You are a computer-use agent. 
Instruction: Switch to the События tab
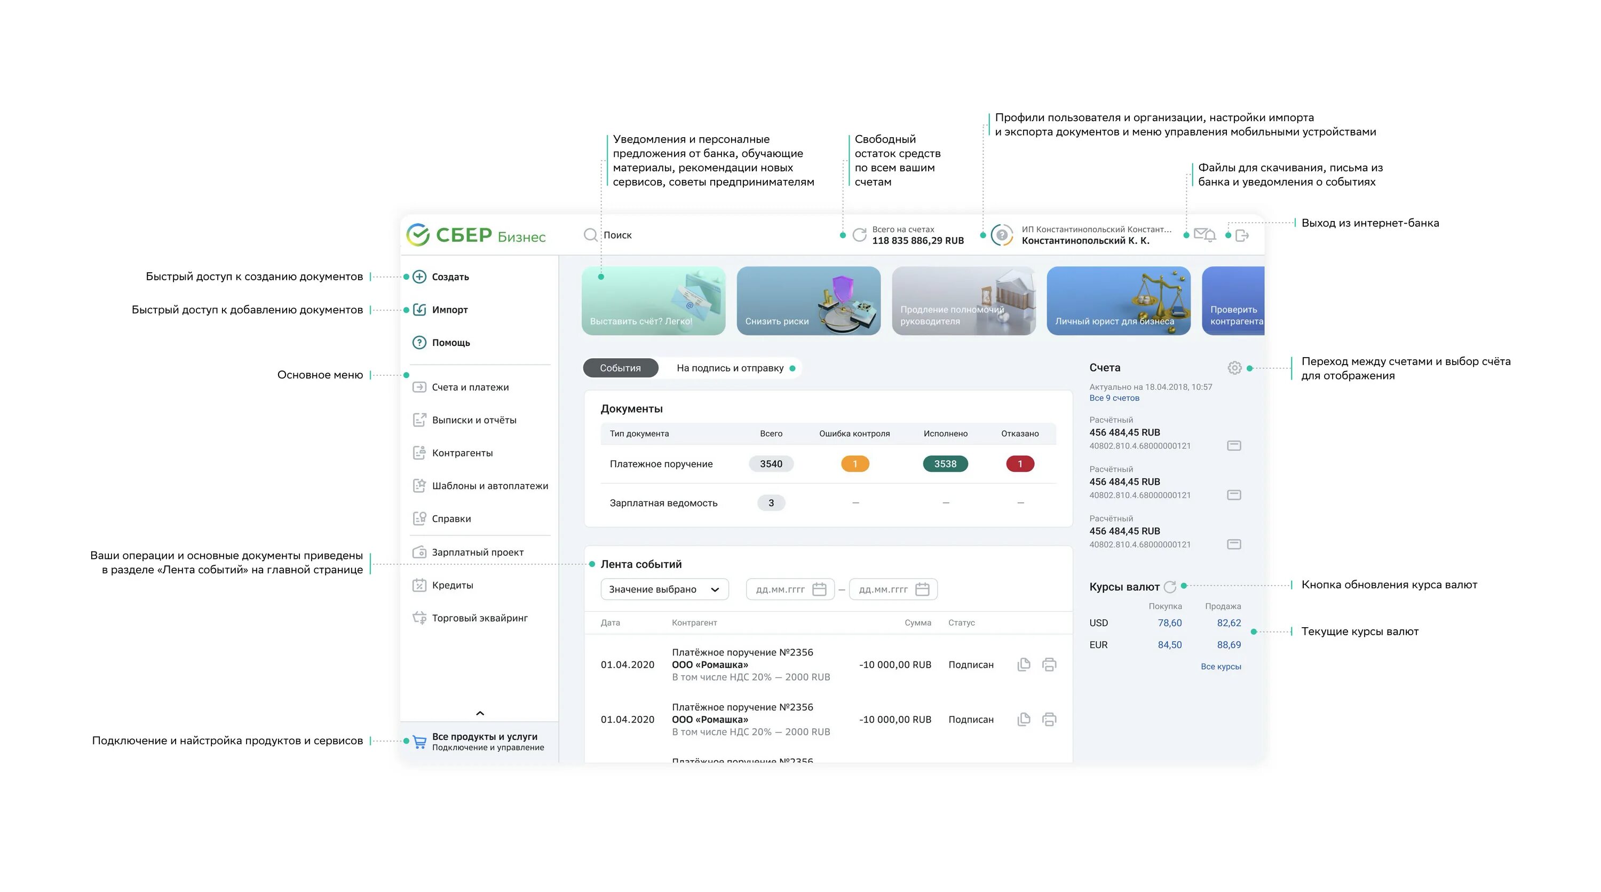pos(620,368)
